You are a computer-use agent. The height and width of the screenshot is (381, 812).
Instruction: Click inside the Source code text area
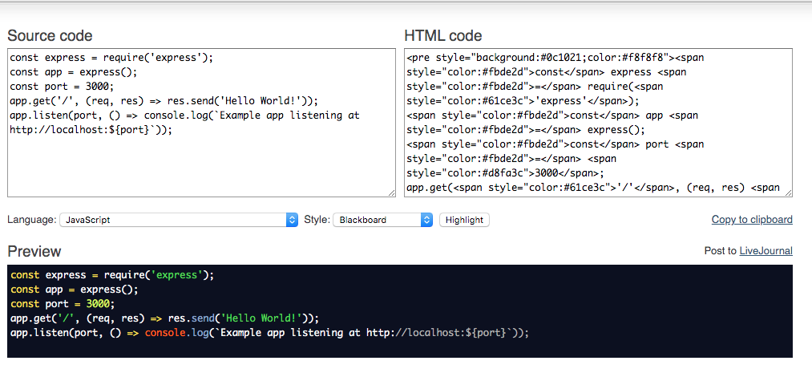pyautogui.click(x=201, y=123)
